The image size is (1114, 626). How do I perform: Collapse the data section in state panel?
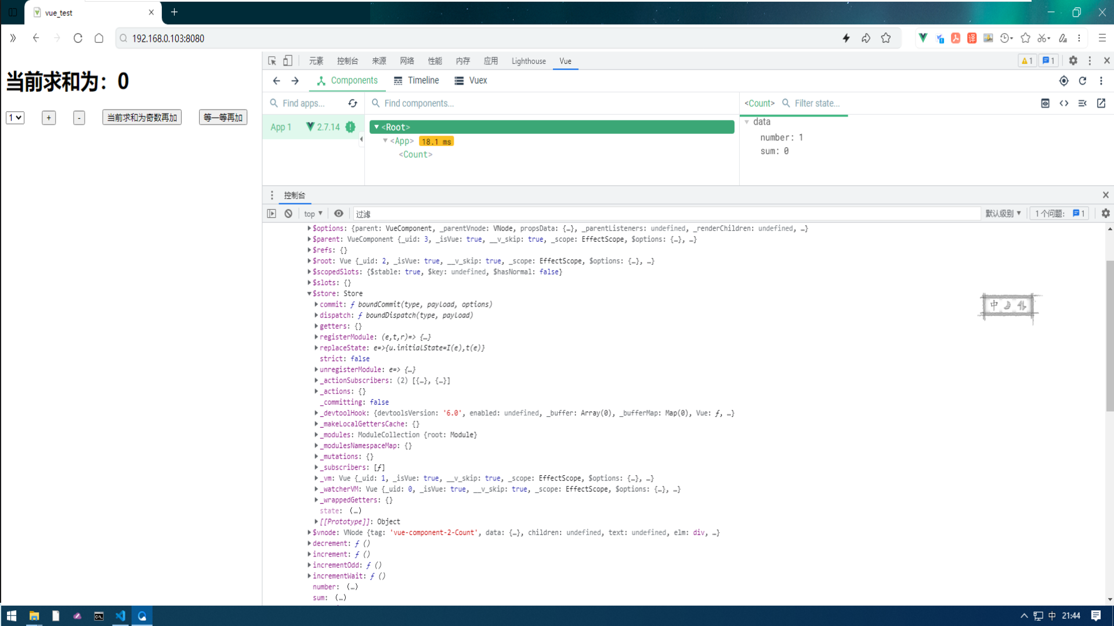(747, 122)
